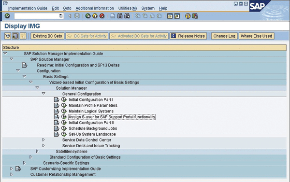
Task: Select the Maintain Logical Systems text
Action: (91, 111)
